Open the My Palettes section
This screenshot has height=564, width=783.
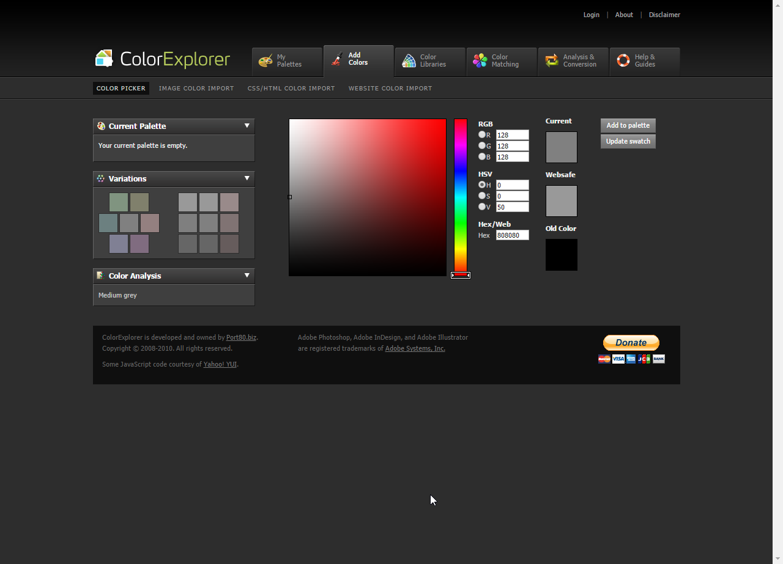click(x=286, y=59)
